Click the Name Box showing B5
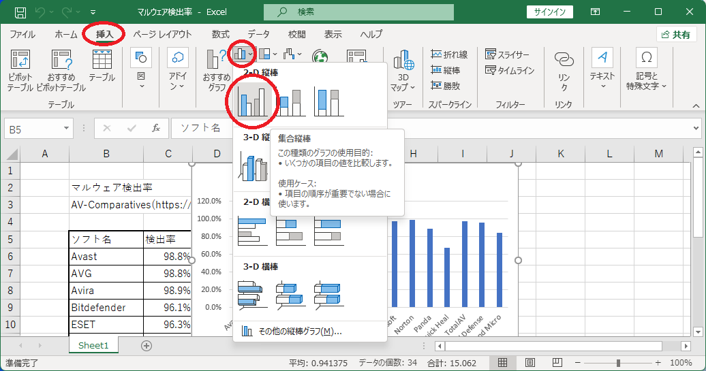 point(33,129)
